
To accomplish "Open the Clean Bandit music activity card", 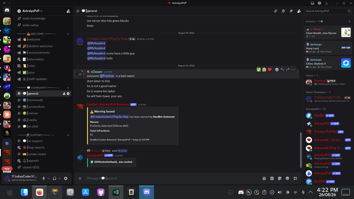I will click(328, 32).
